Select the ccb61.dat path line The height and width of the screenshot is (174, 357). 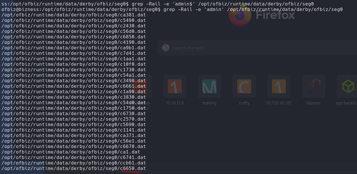tap(73, 163)
